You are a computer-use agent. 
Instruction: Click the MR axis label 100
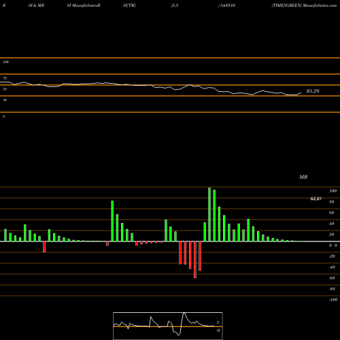(x=333, y=191)
